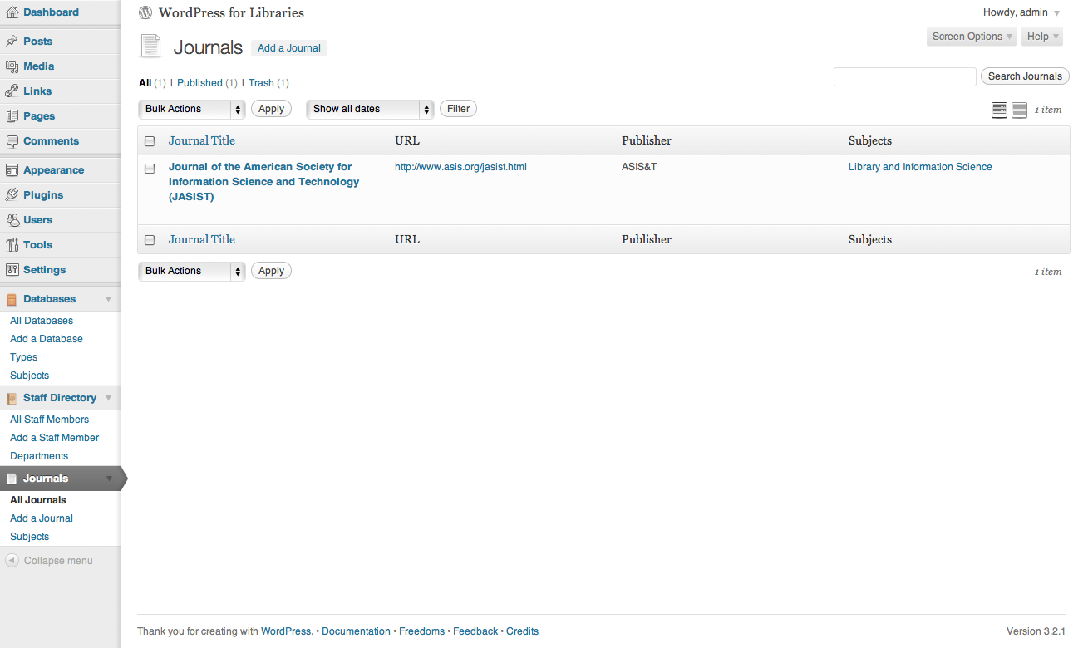The image size is (1083, 648).
Task: Open the Links chain icon
Action: [12, 91]
